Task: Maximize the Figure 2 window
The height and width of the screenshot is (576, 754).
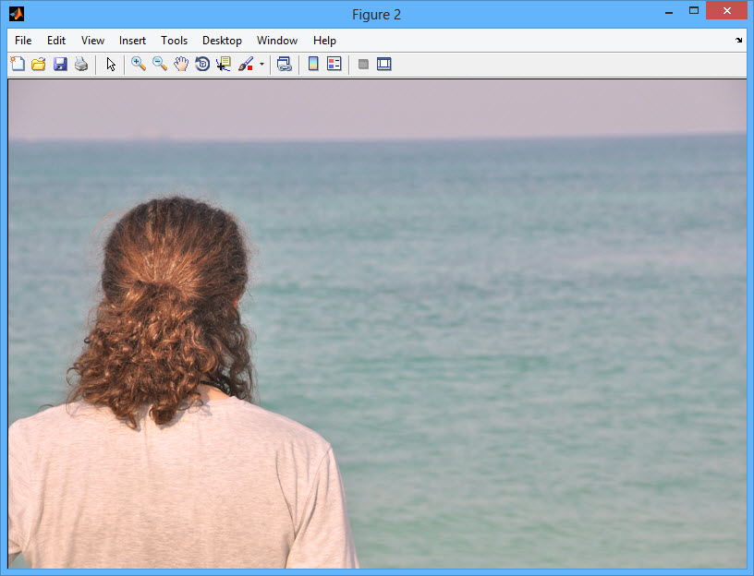Action: coord(693,10)
